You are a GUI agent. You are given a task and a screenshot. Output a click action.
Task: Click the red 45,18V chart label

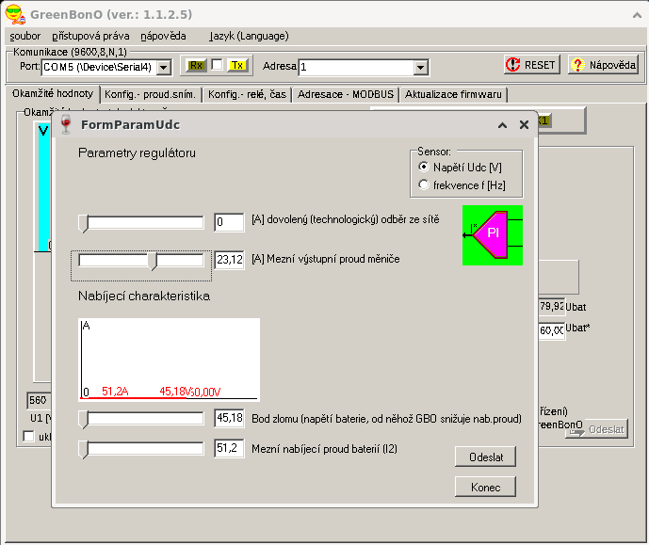(176, 392)
